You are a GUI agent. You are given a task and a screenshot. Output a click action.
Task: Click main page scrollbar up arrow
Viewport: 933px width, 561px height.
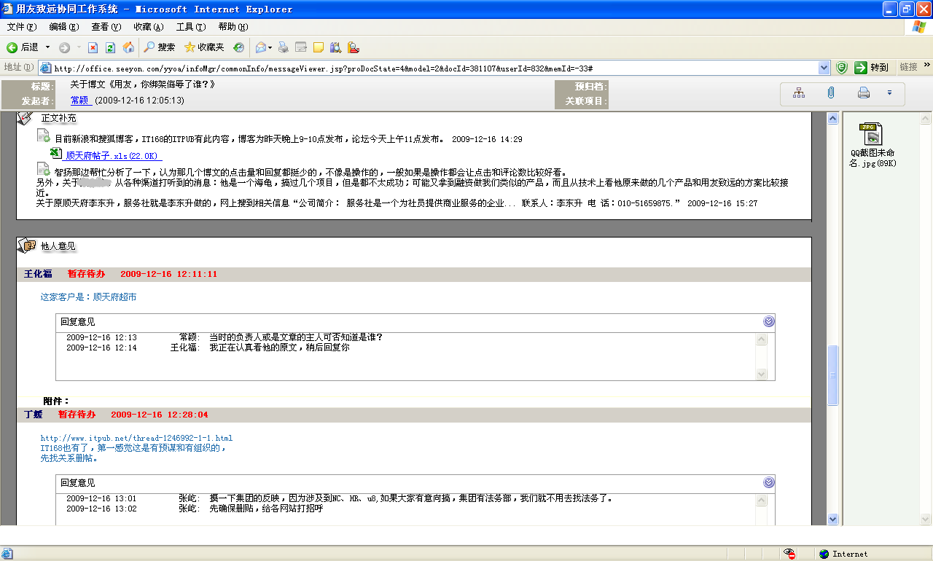833,119
